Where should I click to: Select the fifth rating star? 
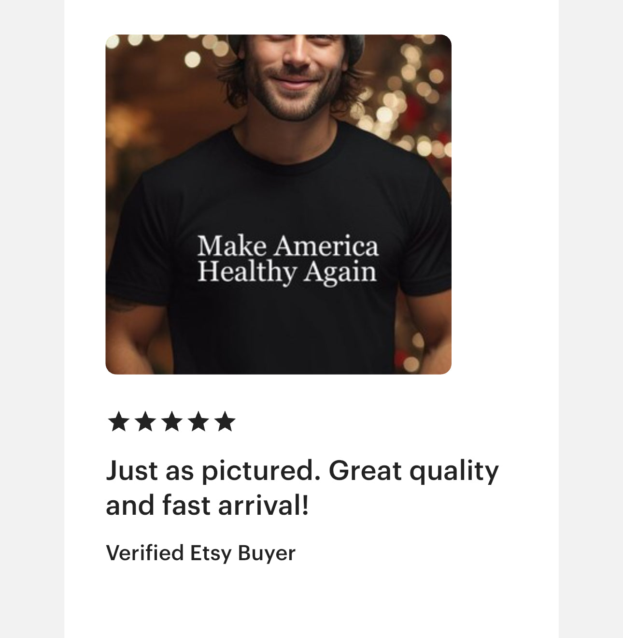pos(225,421)
